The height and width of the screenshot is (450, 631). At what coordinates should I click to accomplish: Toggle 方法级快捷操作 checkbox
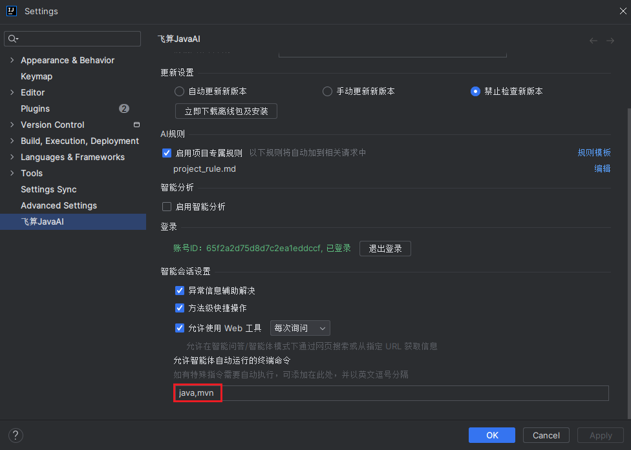(180, 308)
